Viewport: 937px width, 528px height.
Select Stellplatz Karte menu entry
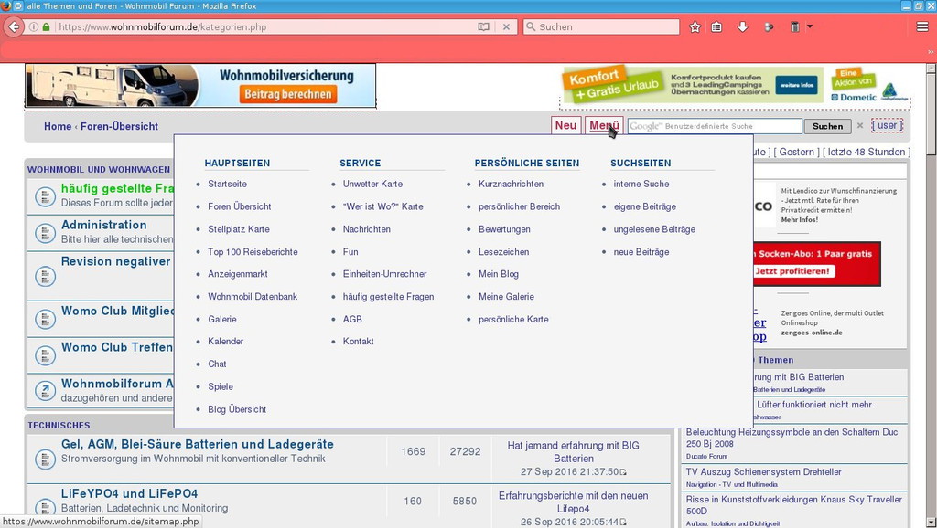click(x=239, y=229)
